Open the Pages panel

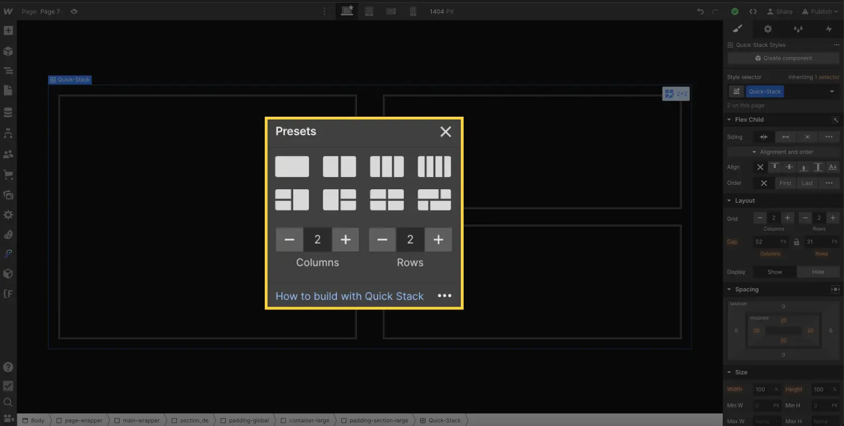(x=8, y=90)
